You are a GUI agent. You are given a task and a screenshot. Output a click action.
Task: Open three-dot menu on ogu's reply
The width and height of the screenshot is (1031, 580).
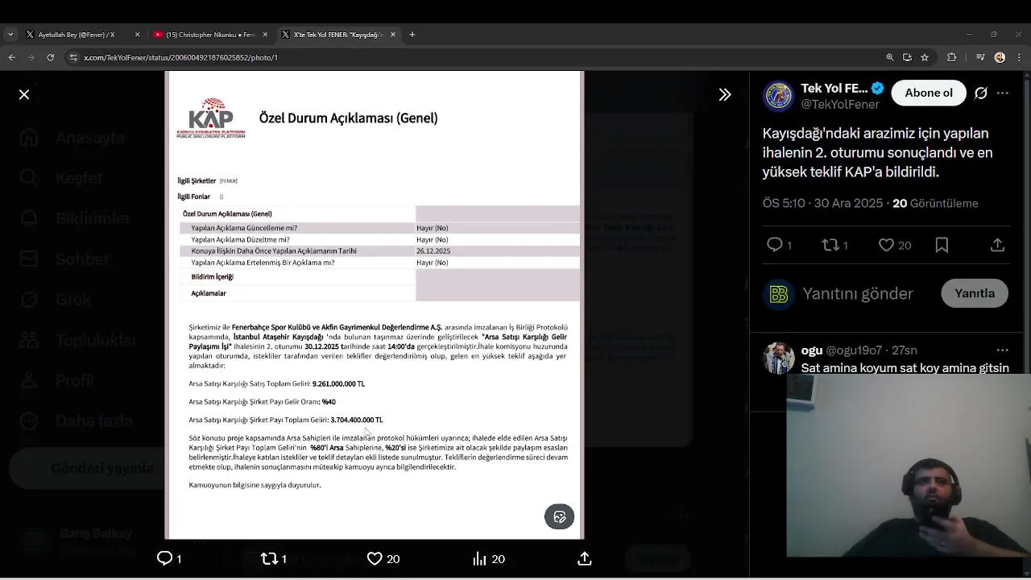[1003, 350]
